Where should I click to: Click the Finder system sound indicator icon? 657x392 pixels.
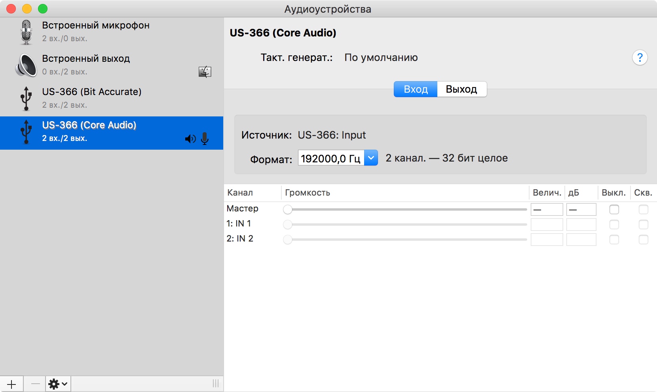[x=205, y=72]
